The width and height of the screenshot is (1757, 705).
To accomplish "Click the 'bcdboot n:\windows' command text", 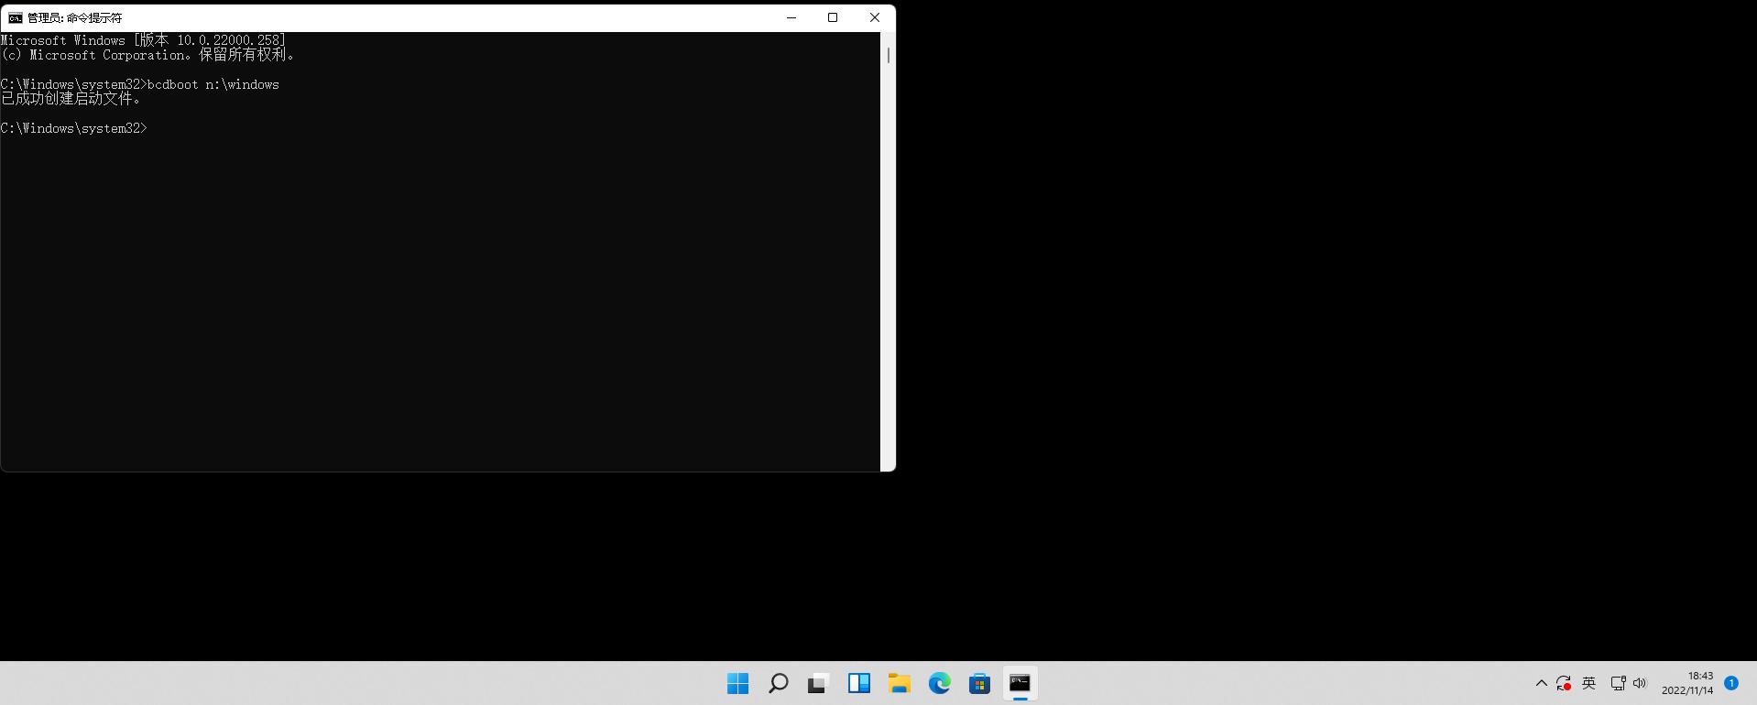I will [x=213, y=84].
